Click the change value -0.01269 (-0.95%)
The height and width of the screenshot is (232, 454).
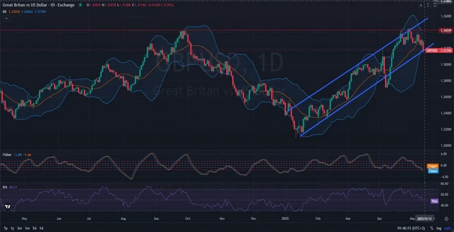tap(160, 5)
